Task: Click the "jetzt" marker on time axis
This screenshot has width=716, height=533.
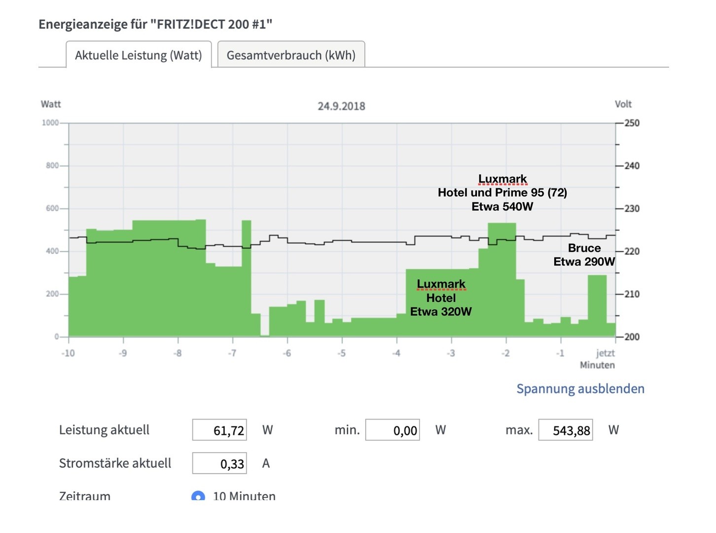Action: tap(605, 353)
